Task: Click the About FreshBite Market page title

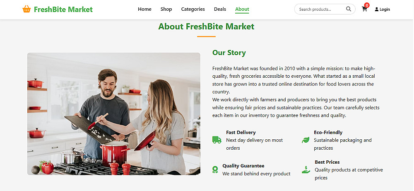Action: [x=206, y=26]
